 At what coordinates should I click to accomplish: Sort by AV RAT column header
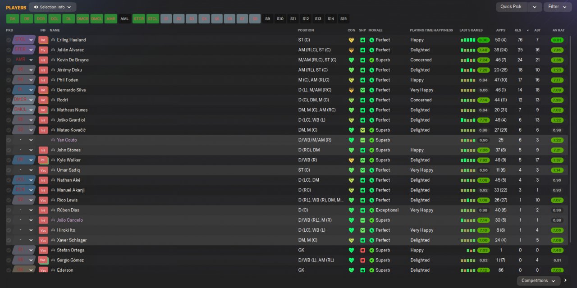[559, 30]
